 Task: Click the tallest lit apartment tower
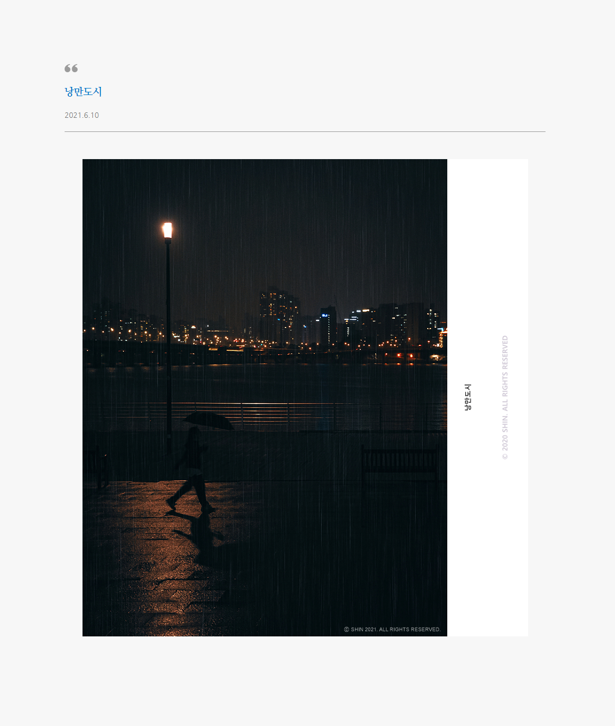click(x=279, y=316)
